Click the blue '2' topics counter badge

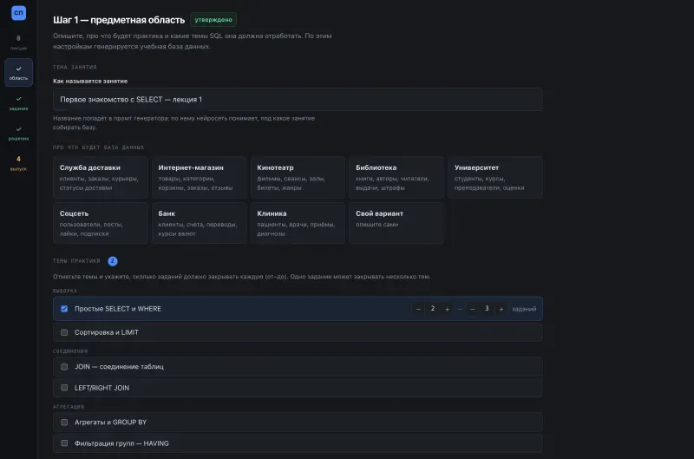[113, 261]
